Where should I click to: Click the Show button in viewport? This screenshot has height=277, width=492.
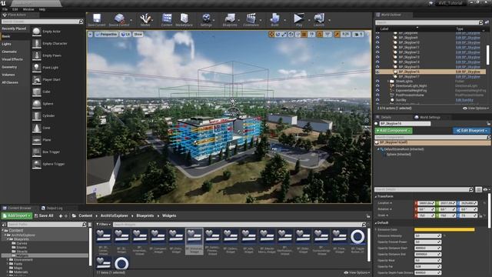138,34
